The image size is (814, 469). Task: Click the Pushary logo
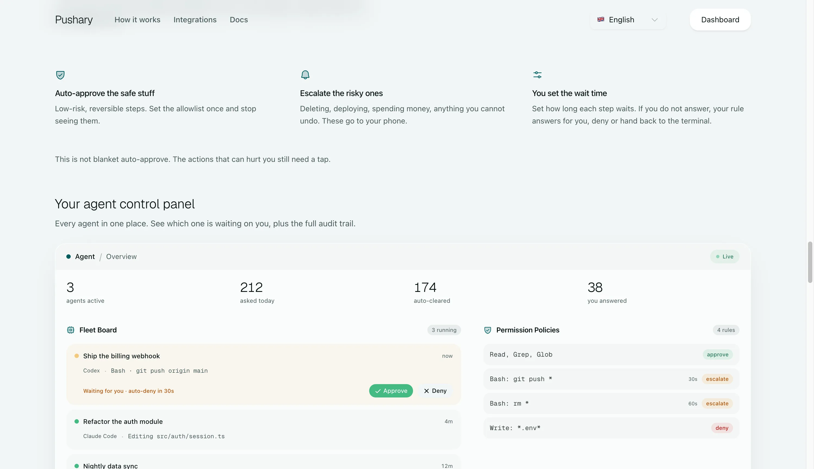pyautogui.click(x=74, y=20)
